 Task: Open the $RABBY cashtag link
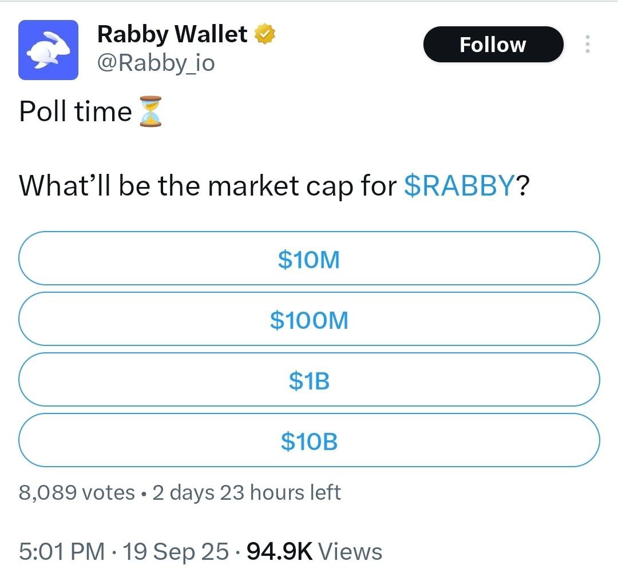click(459, 185)
